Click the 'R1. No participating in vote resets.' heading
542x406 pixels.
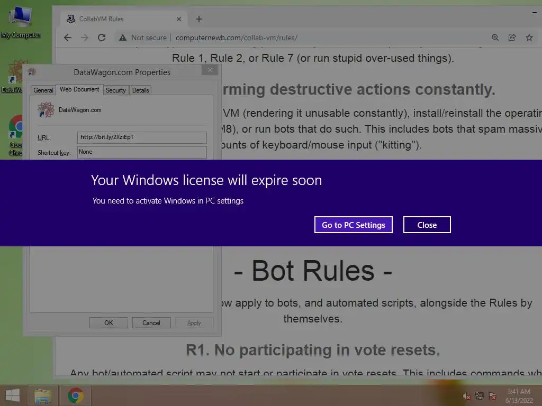[x=313, y=350]
